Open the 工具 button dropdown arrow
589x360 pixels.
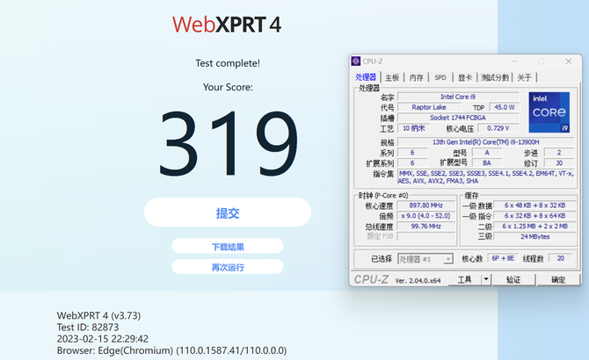486,279
